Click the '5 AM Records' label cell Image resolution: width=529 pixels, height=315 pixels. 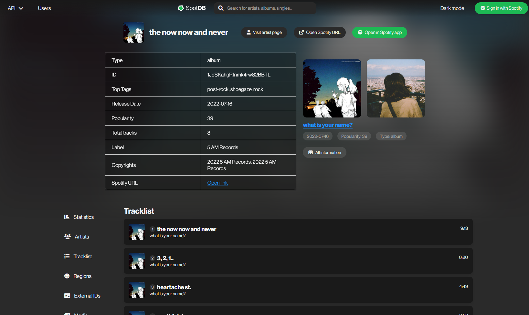[249, 147]
